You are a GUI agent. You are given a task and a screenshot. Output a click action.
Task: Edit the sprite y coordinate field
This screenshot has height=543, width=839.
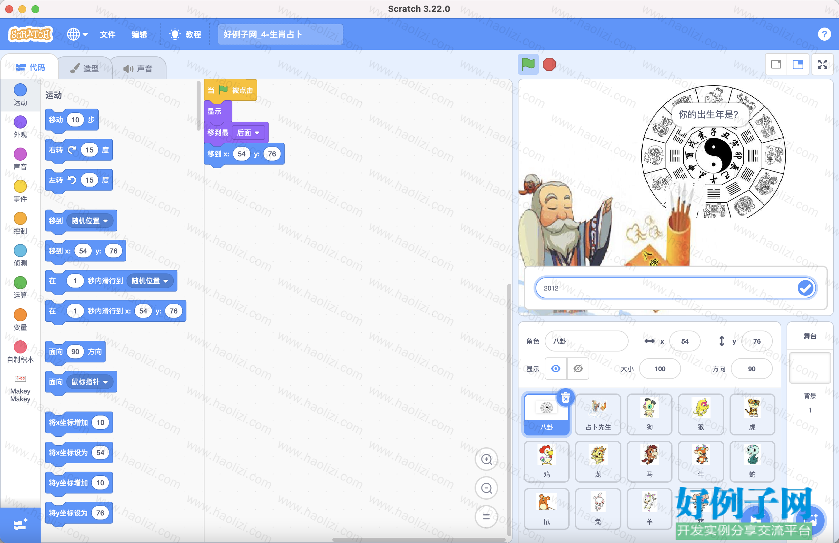[756, 341]
